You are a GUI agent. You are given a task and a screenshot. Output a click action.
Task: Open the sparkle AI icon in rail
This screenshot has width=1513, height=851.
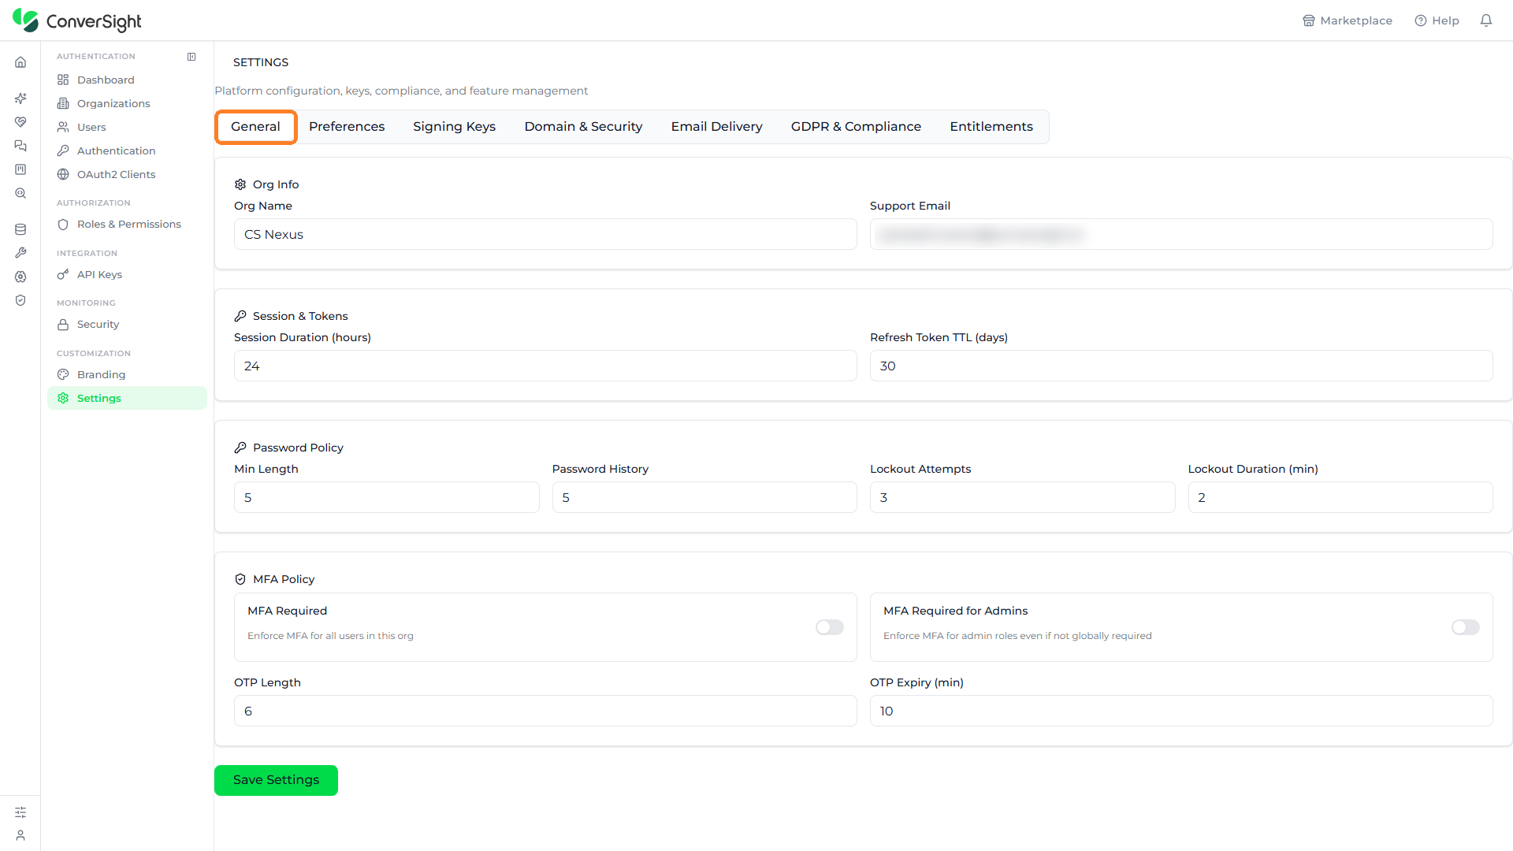(x=20, y=98)
